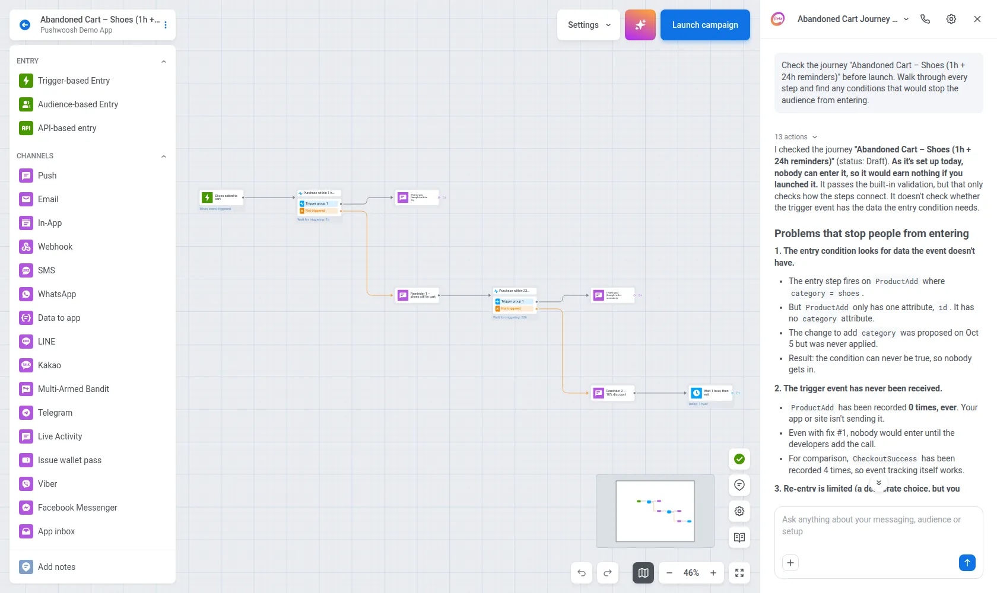
Task: Zoom in with the plus button
Action: [x=713, y=573]
